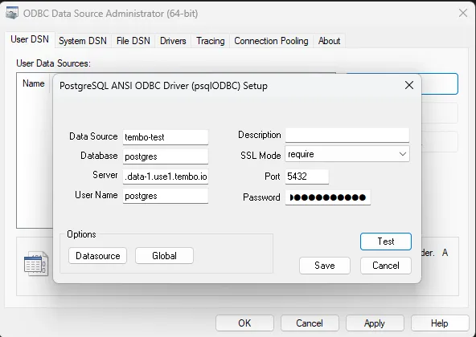Click the Password field
The image size is (476, 337).
328,197
